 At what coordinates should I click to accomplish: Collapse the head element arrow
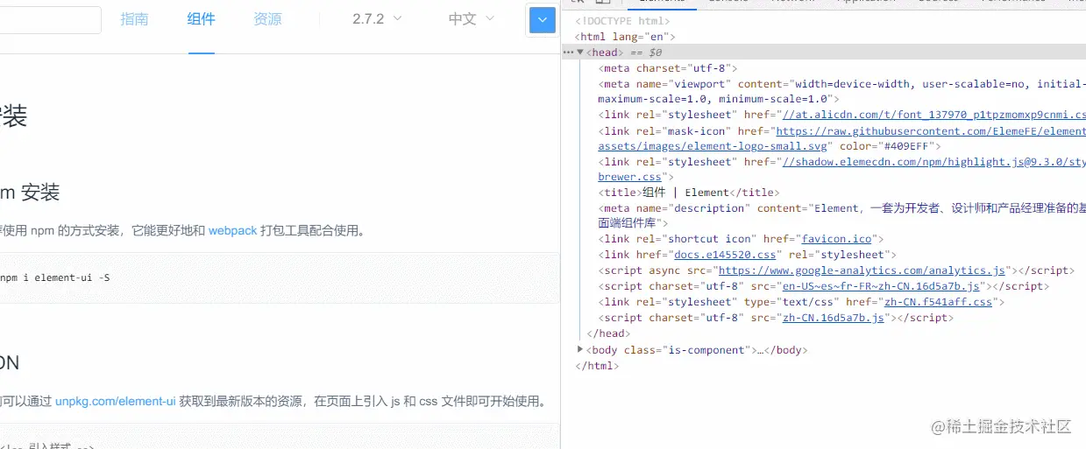click(580, 53)
